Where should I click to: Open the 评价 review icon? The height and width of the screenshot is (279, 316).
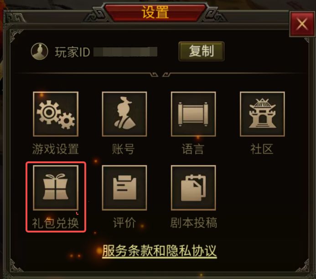pos(124,188)
